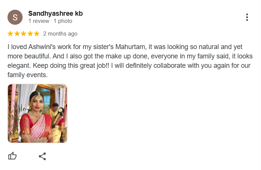Share this review using share icon

pos(42,156)
